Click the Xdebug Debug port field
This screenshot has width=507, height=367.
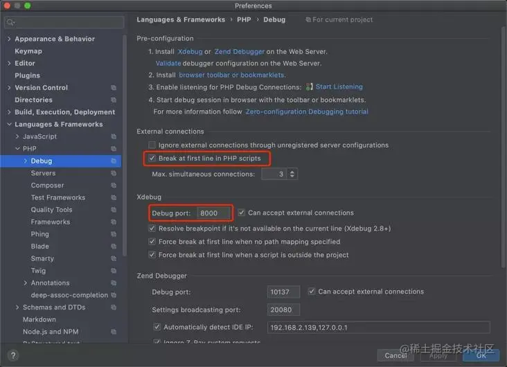[213, 213]
